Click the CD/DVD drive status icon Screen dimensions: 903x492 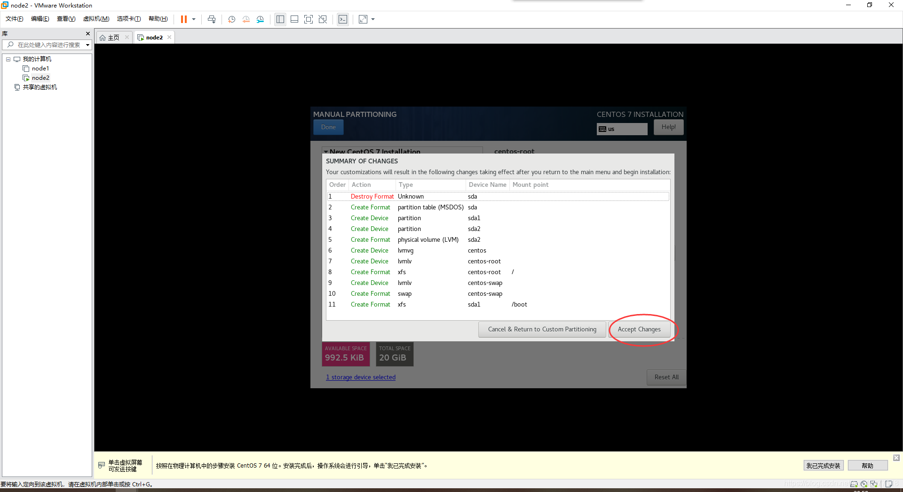click(863, 484)
